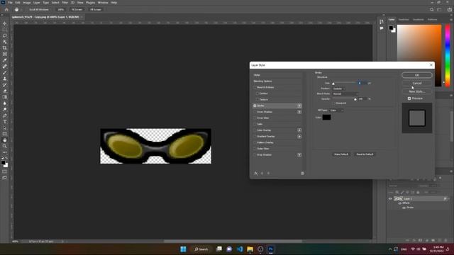Collapse Layer 1 effects arrow
Screen dimensions: 454x255
449,198
